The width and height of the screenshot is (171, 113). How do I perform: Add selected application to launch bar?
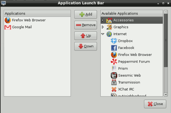pyautogui.click(x=86, y=14)
